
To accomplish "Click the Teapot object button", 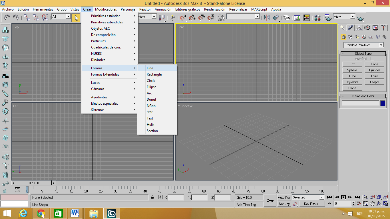I will point(375,82).
